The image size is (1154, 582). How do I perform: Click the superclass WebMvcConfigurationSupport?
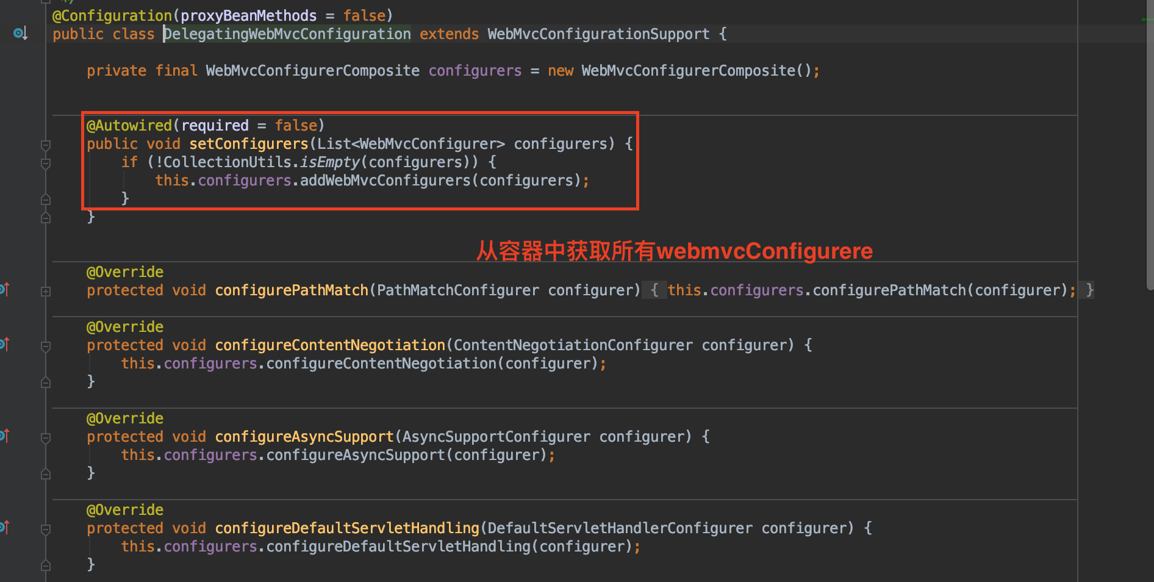[x=598, y=34]
